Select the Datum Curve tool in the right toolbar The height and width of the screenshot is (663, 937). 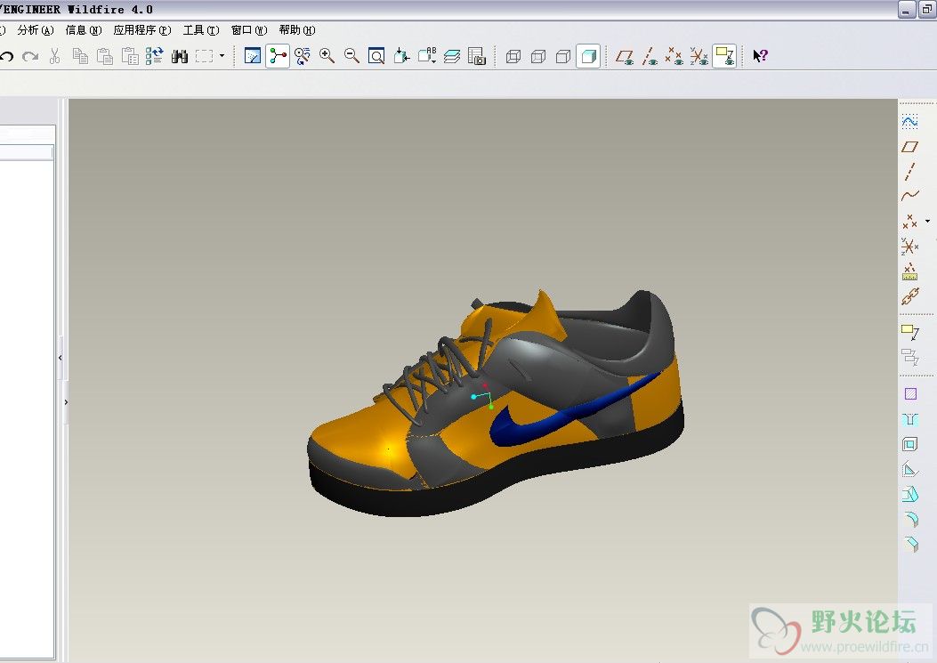(x=909, y=196)
